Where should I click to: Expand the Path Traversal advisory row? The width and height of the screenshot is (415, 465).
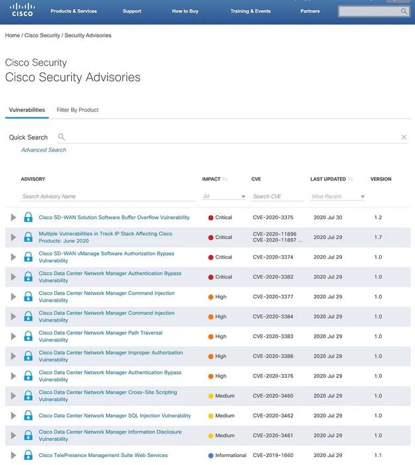13,336
